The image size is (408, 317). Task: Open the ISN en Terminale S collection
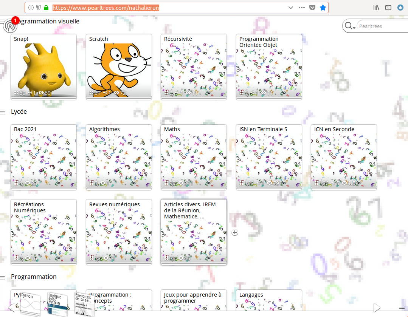pos(269,157)
